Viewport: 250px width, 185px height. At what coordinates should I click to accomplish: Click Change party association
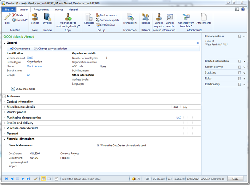point(50,49)
